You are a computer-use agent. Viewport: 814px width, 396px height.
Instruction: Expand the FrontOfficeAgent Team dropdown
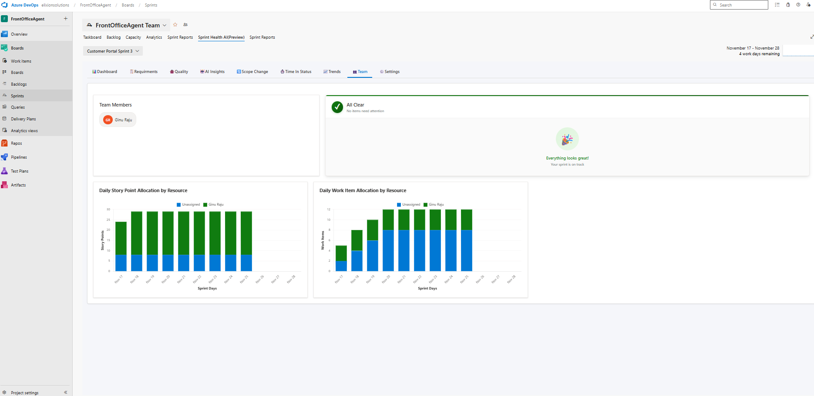(165, 25)
